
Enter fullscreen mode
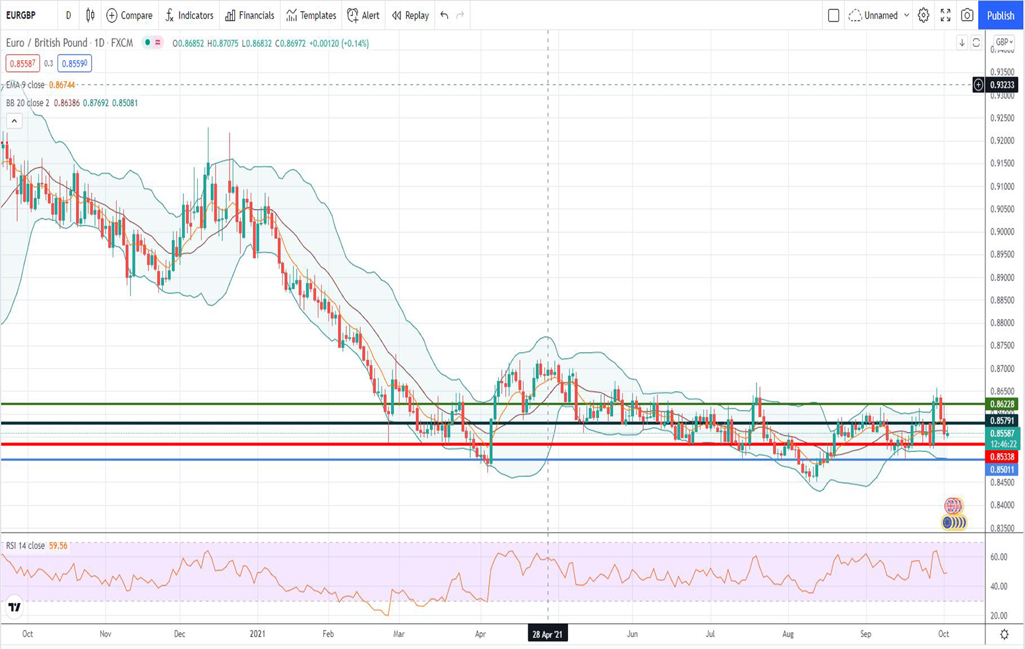tap(945, 15)
